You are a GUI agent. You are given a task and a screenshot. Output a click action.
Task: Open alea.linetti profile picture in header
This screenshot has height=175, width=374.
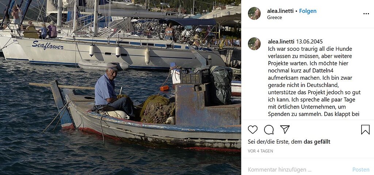(x=254, y=14)
